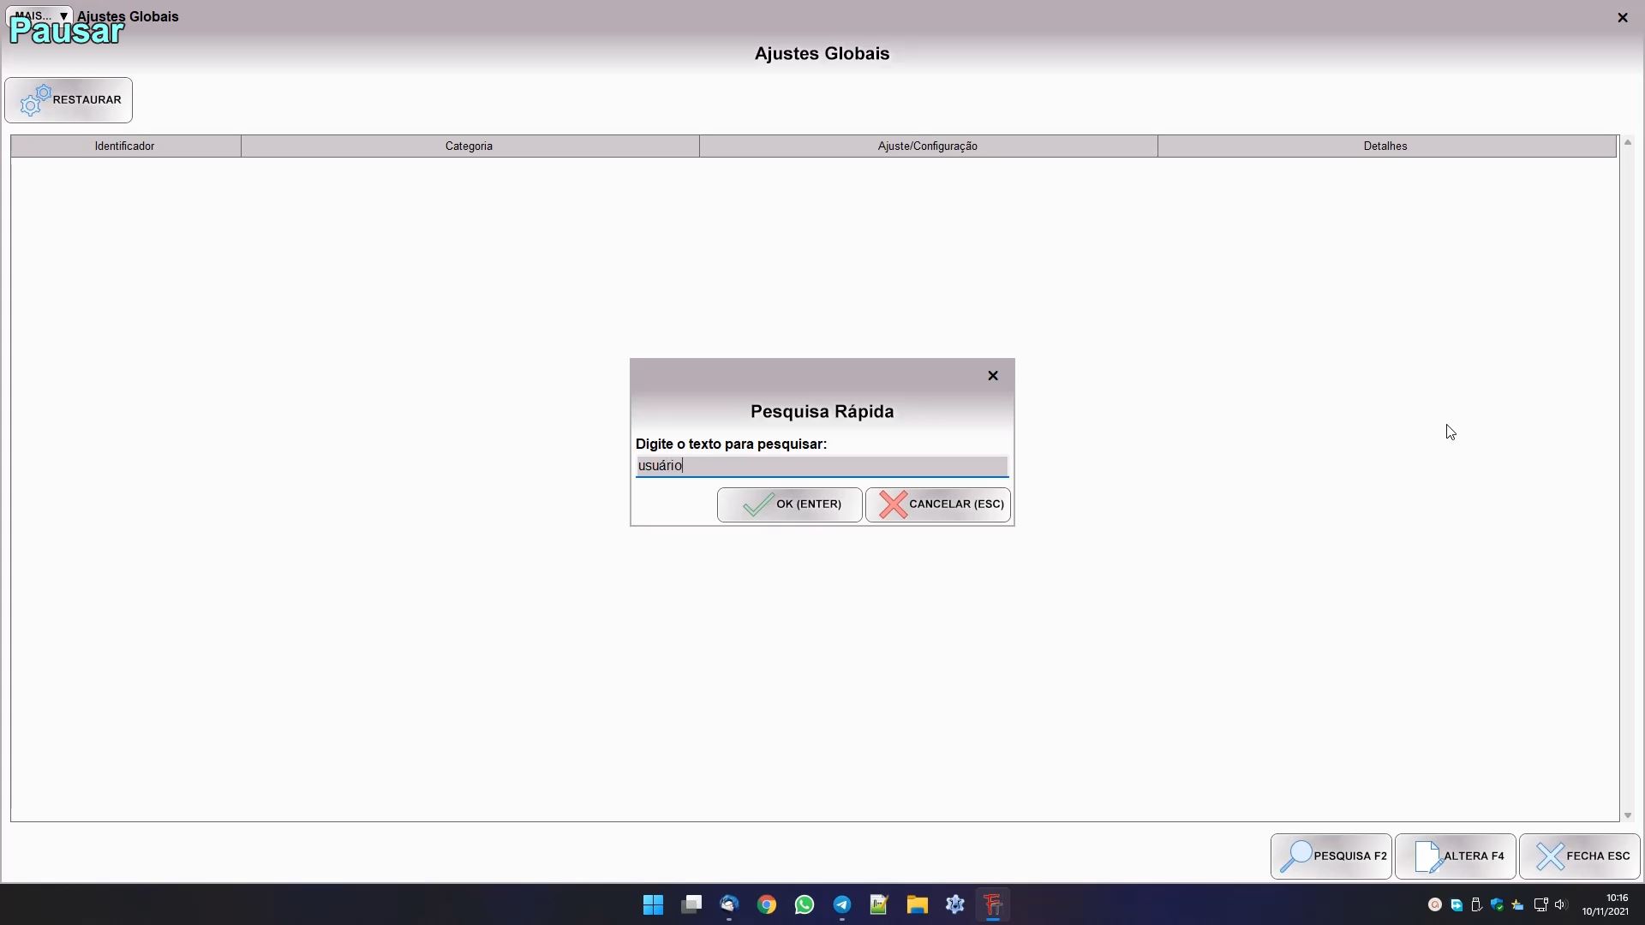Click the Categoria column header

point(469,146)
